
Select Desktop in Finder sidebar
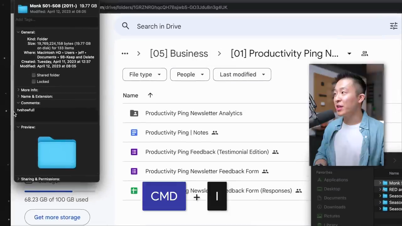click(x=332, y=189)
